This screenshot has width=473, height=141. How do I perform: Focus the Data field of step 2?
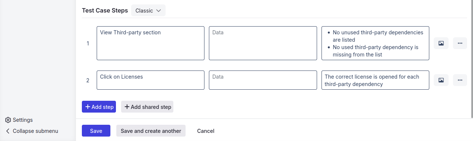(263, 80)
